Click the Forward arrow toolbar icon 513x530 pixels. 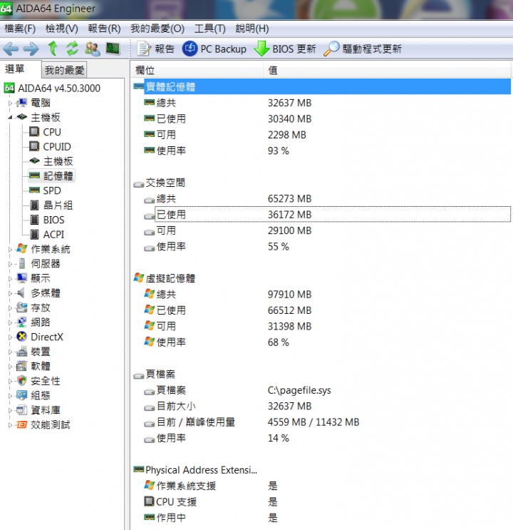31,49
